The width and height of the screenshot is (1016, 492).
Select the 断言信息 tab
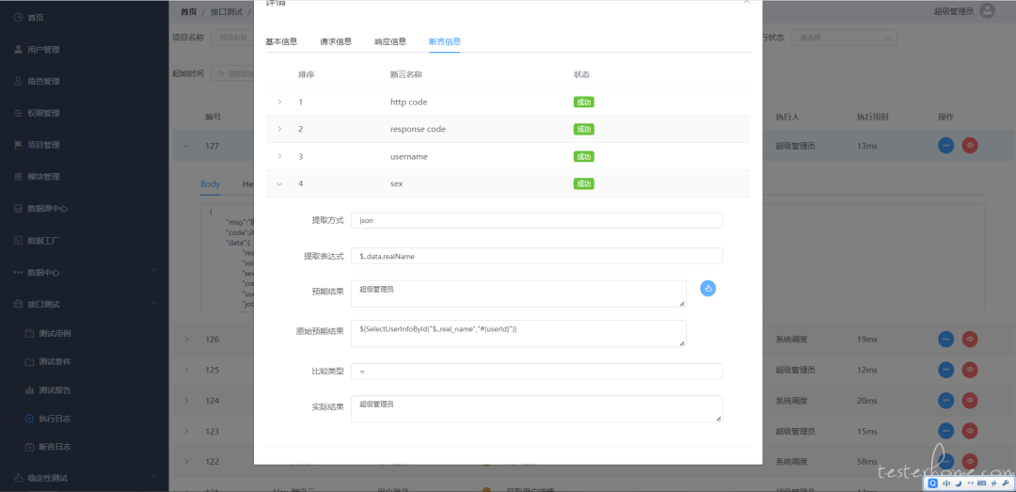pos(444,41)
